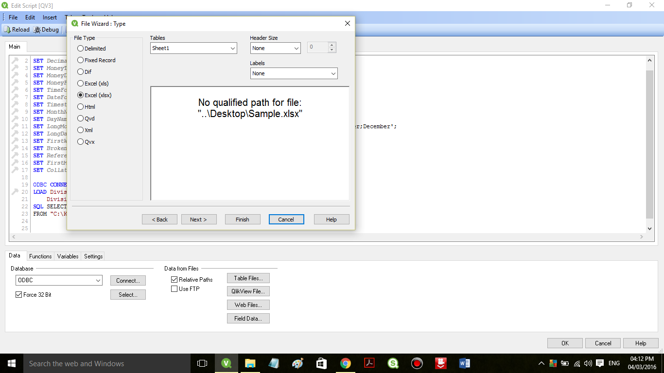664x373 pixels.
Task: Open the Microsoft Word taskbar icon
Action: click(464, 363)
